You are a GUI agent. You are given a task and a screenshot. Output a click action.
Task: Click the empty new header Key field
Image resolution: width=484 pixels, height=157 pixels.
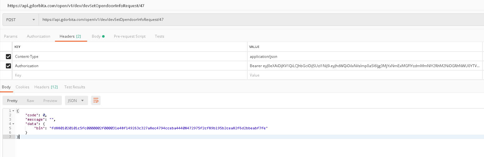[x=125, y=75]
